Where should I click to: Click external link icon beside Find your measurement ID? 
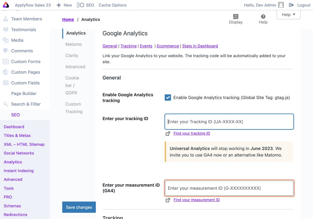[168, 200]
